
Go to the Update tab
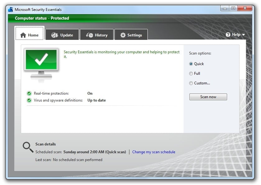point(62,35)
